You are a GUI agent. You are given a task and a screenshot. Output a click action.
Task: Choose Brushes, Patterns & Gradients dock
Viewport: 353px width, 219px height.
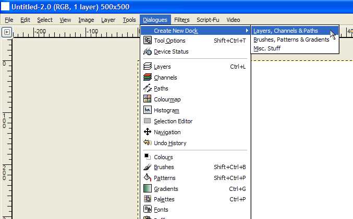(295, 40)
